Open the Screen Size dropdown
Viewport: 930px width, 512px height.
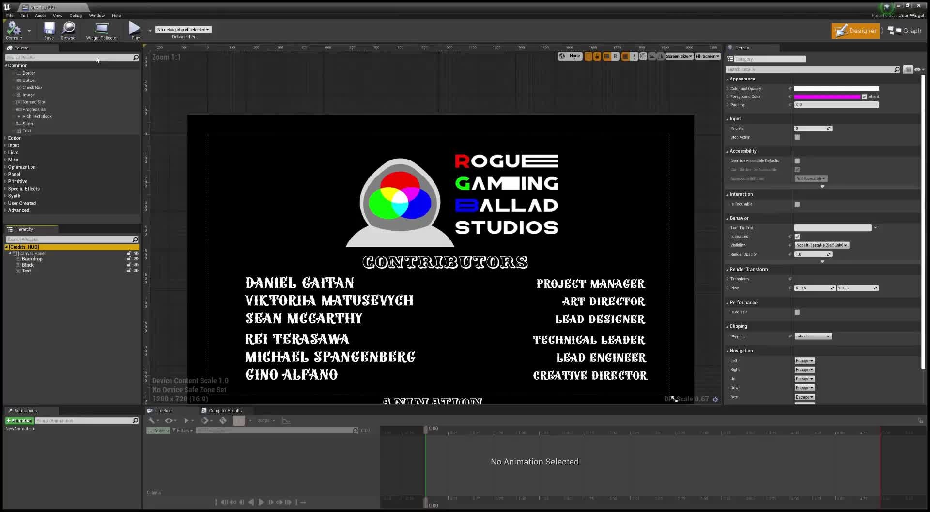click(679, 56)
